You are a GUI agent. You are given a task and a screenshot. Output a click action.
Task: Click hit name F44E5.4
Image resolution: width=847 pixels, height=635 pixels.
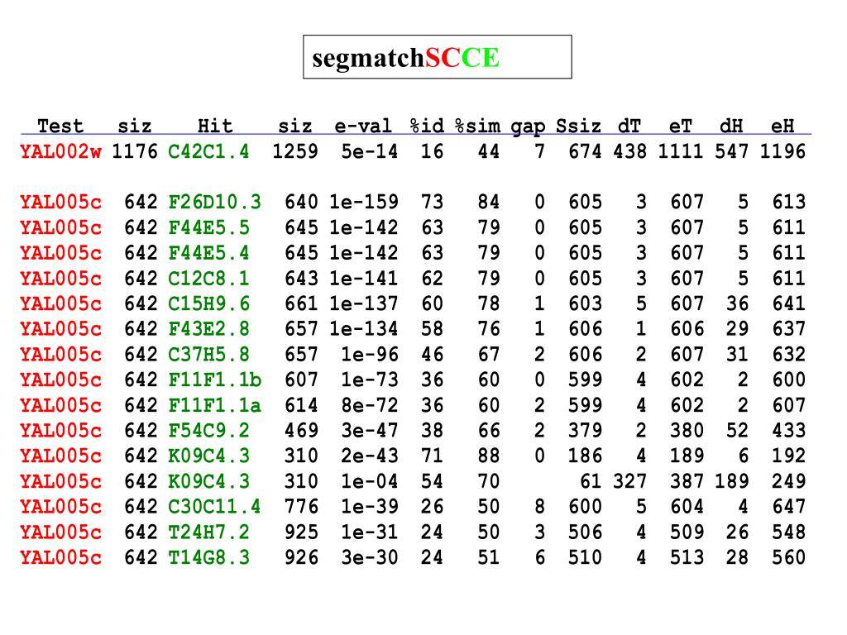[208, 253]
